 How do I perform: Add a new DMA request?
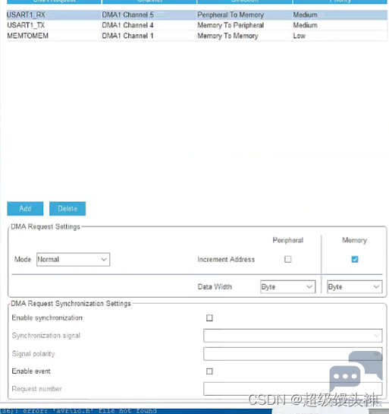[25, 209]
